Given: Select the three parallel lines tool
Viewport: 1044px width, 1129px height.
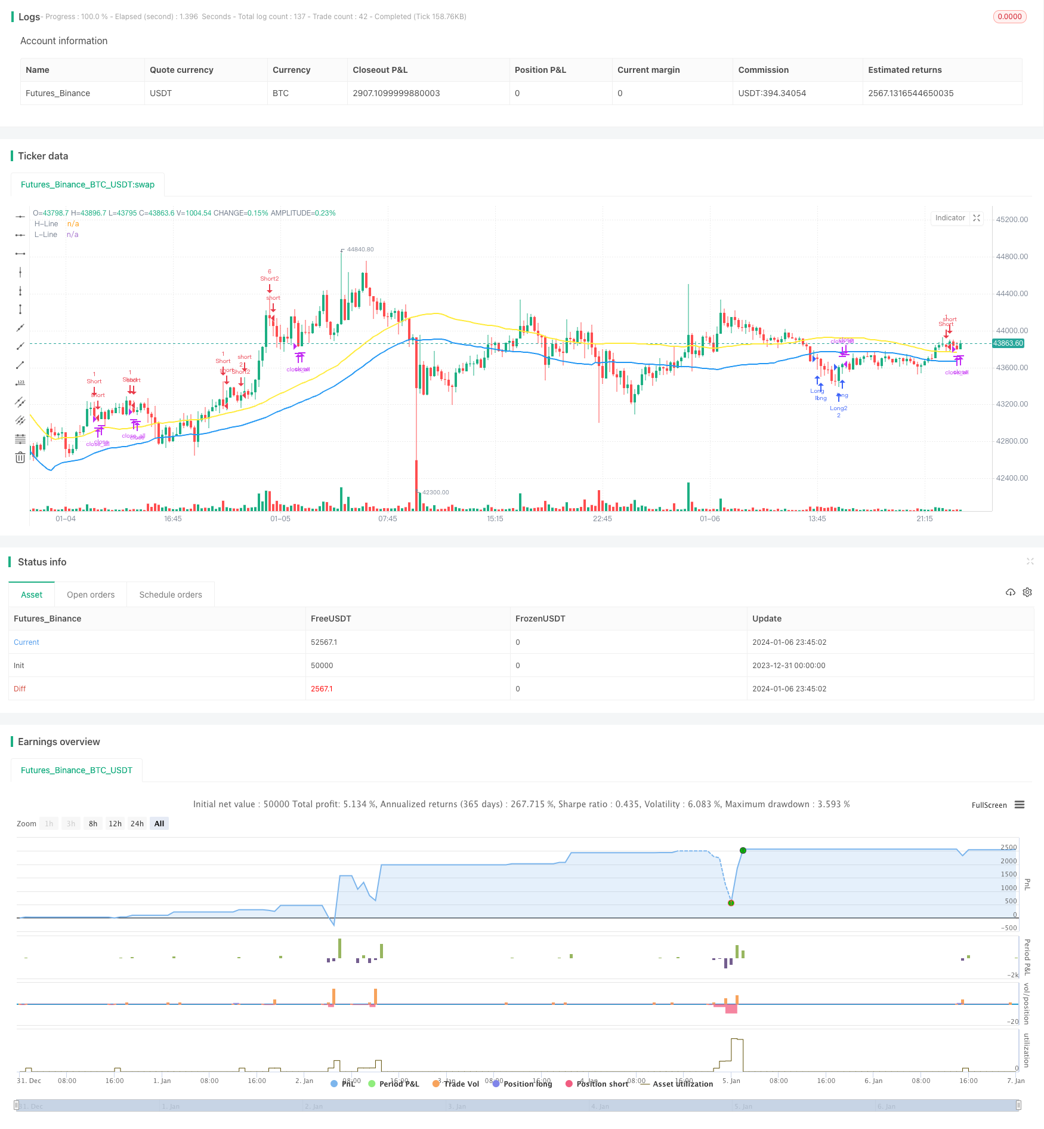Looking at the screenshot, I should [20, 420].
